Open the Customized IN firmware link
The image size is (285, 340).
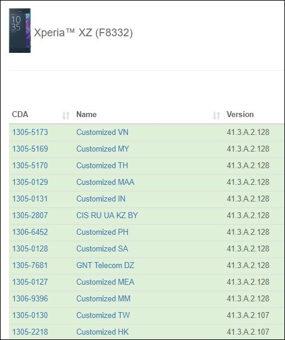tap(101, 199)
